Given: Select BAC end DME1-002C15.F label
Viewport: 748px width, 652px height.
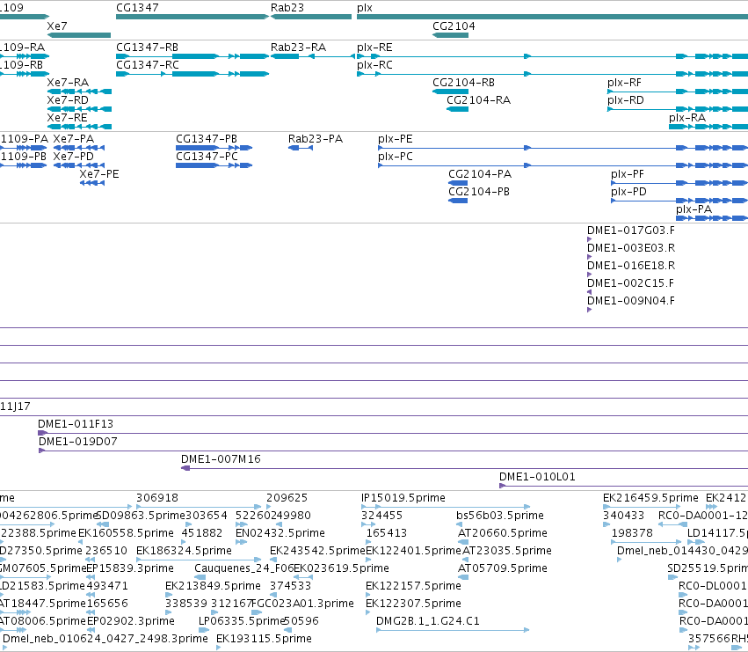Looking at the screenshot, I should 630,283.
